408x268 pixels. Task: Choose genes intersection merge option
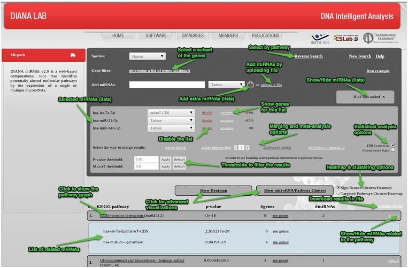216,148
